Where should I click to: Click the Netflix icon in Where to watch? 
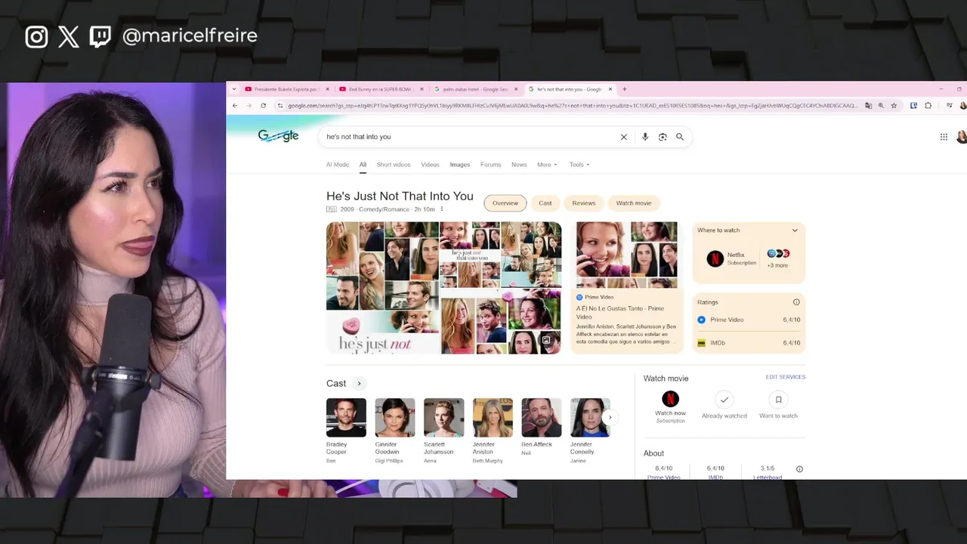click(x=715, y=259)
